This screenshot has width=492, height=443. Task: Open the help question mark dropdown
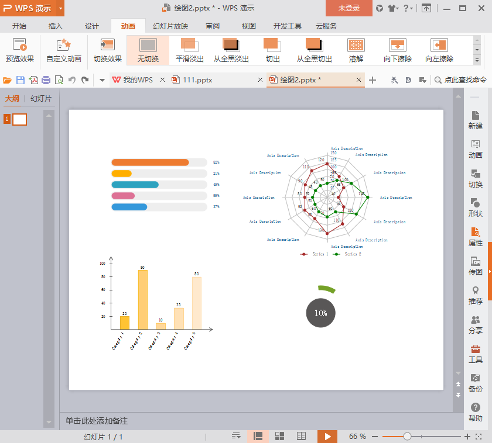[408, 8]
